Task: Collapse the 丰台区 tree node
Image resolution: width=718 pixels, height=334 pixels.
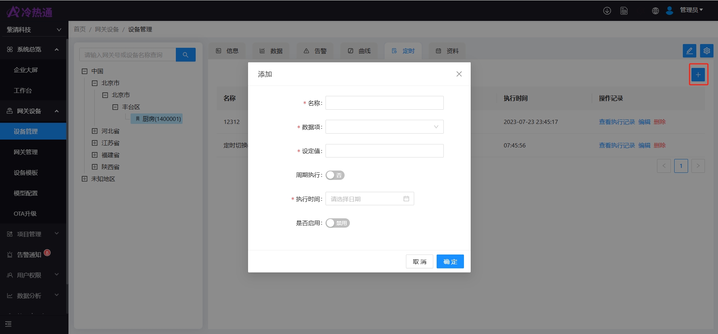Action: [115, 107]
